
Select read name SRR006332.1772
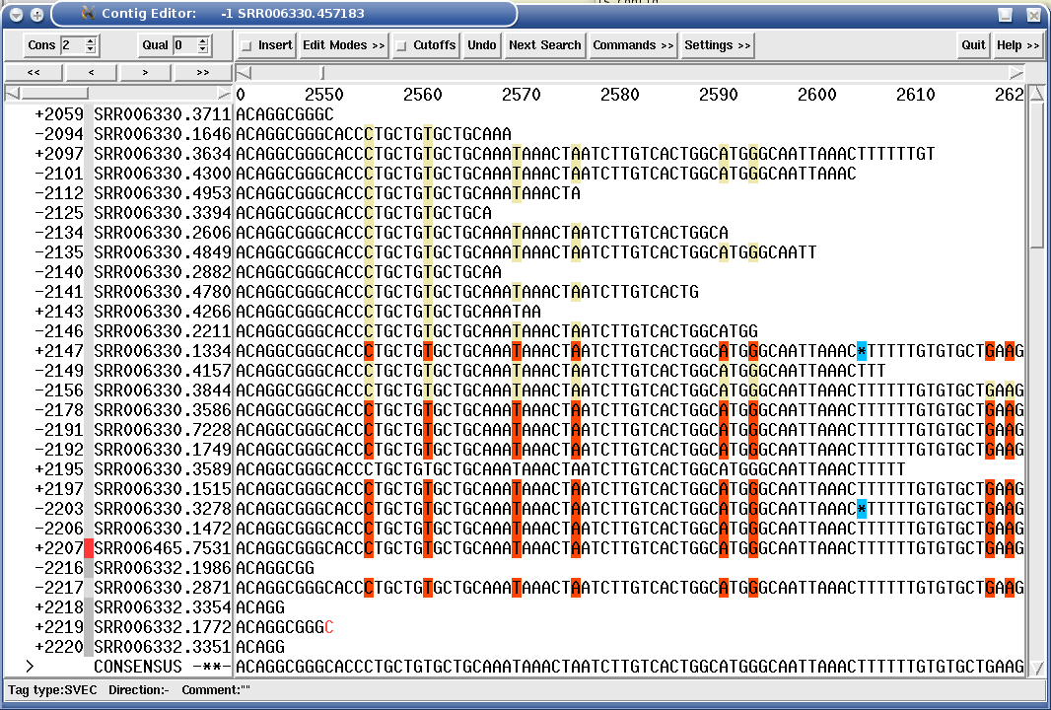click(163, 627)
